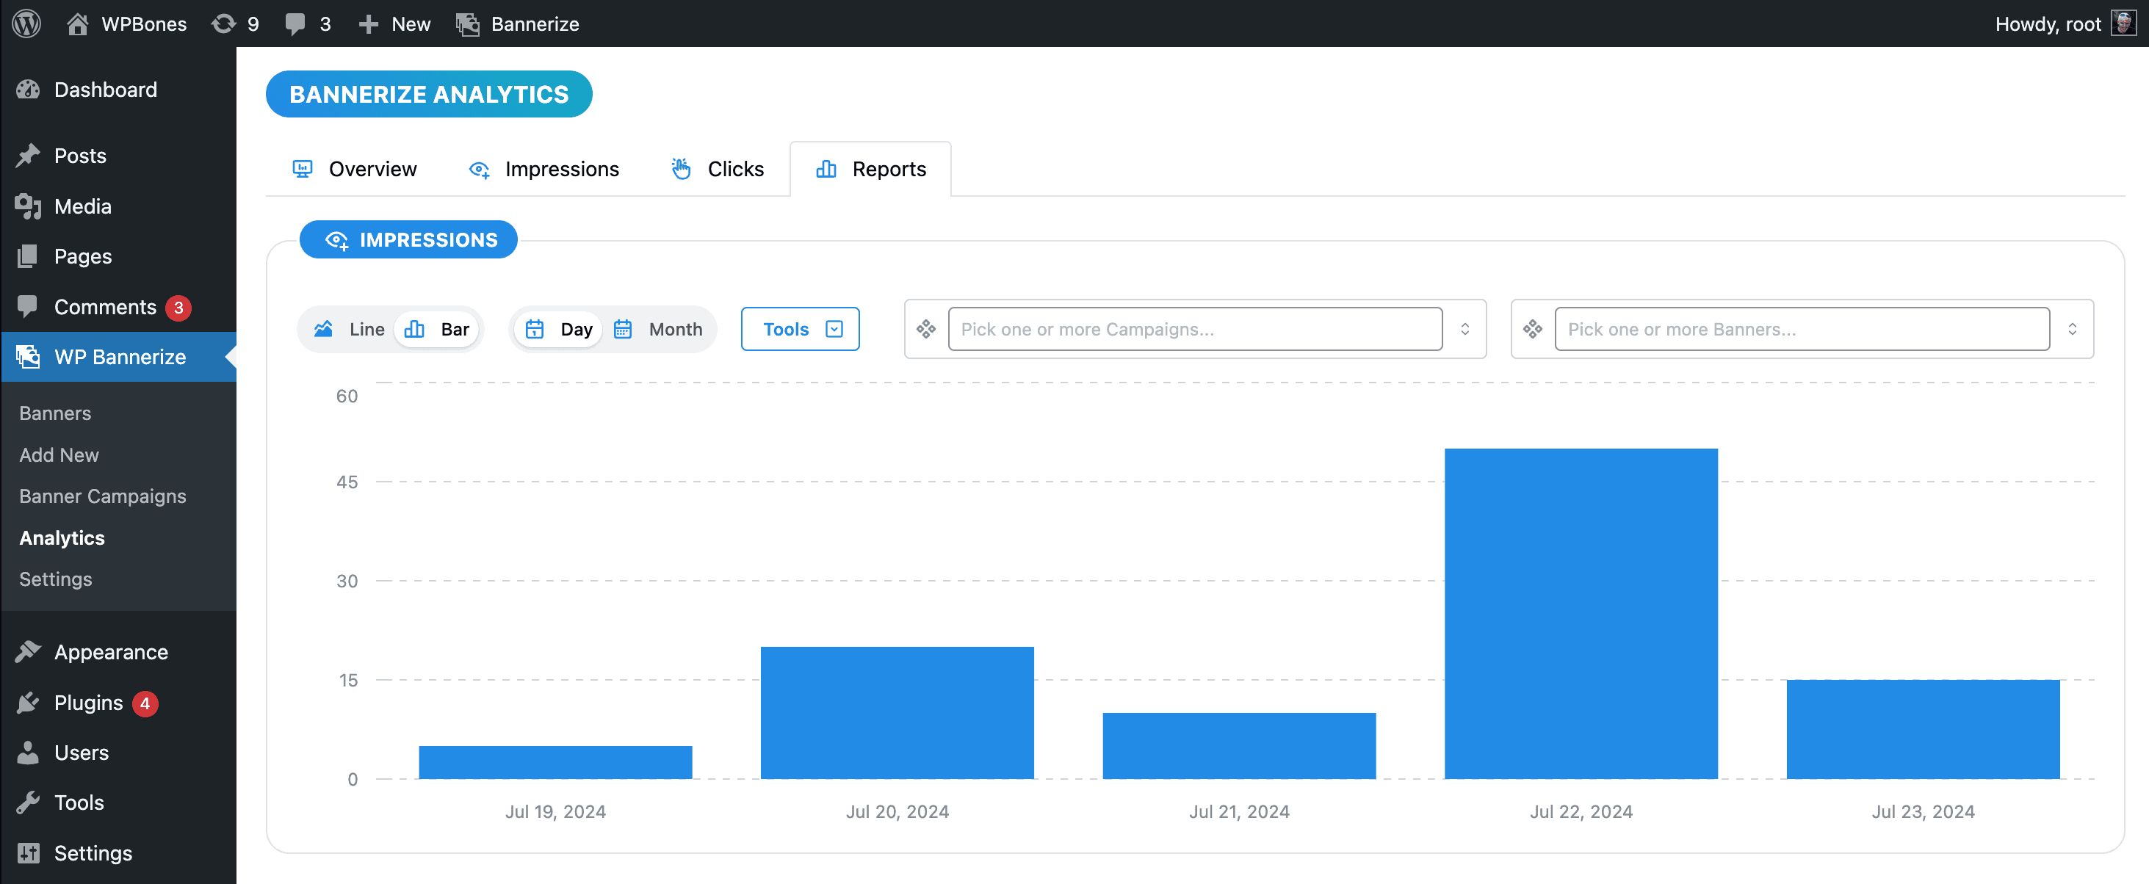The width and height of the screenshot is (2149, 884).
Task: Click the Tools wrench icon
Action: (27, 803)
